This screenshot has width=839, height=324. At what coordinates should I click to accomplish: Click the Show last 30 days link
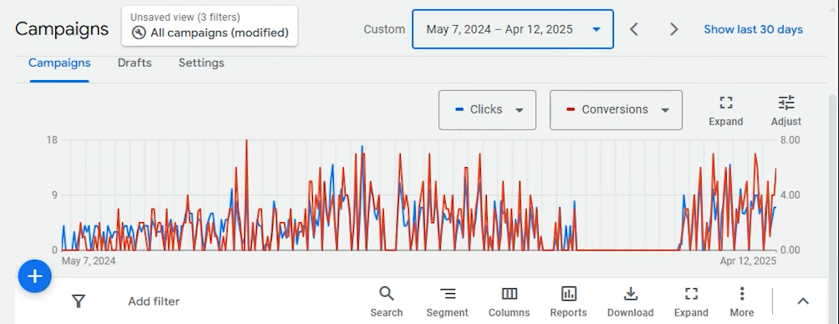tap(753, 29)
